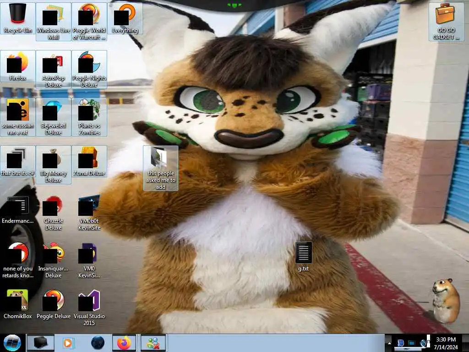Screen dimensions: 469x352
Task: Open ChomikBox desktop icon
Action: coord(18,304)
